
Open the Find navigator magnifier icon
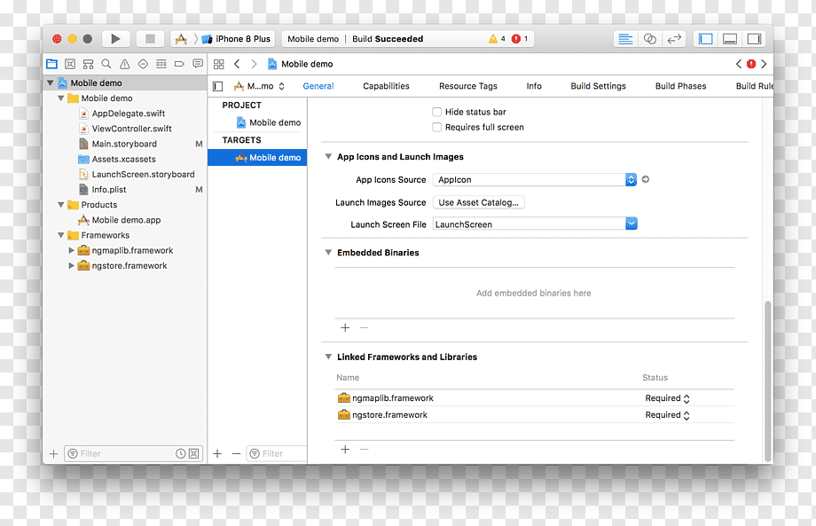(x=106, y=64)
